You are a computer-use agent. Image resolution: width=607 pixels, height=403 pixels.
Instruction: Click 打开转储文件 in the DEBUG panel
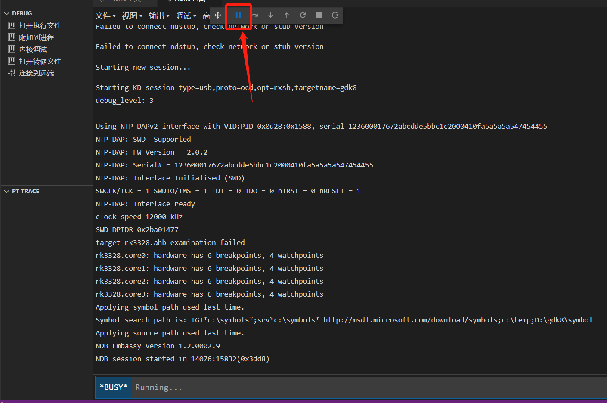point(40,61)
